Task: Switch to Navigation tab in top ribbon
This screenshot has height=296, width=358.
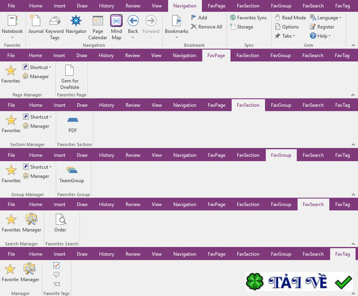Action: (185, 6)
